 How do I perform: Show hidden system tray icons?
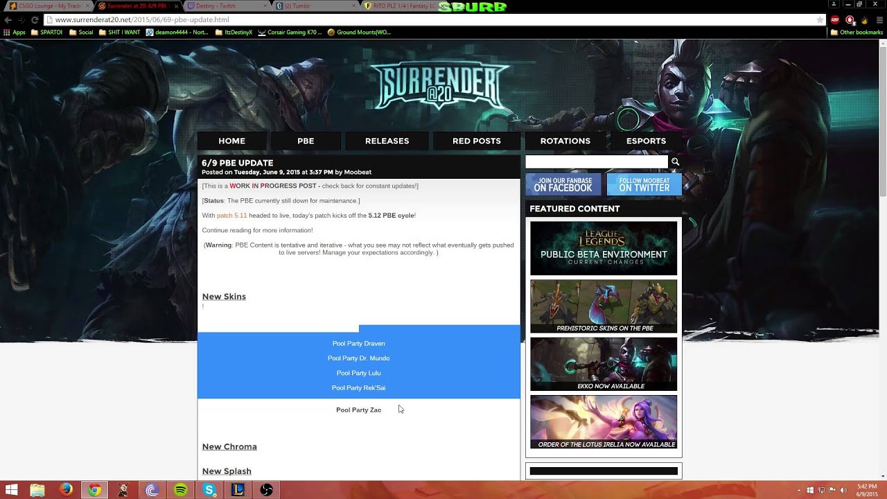coord(799,490)
